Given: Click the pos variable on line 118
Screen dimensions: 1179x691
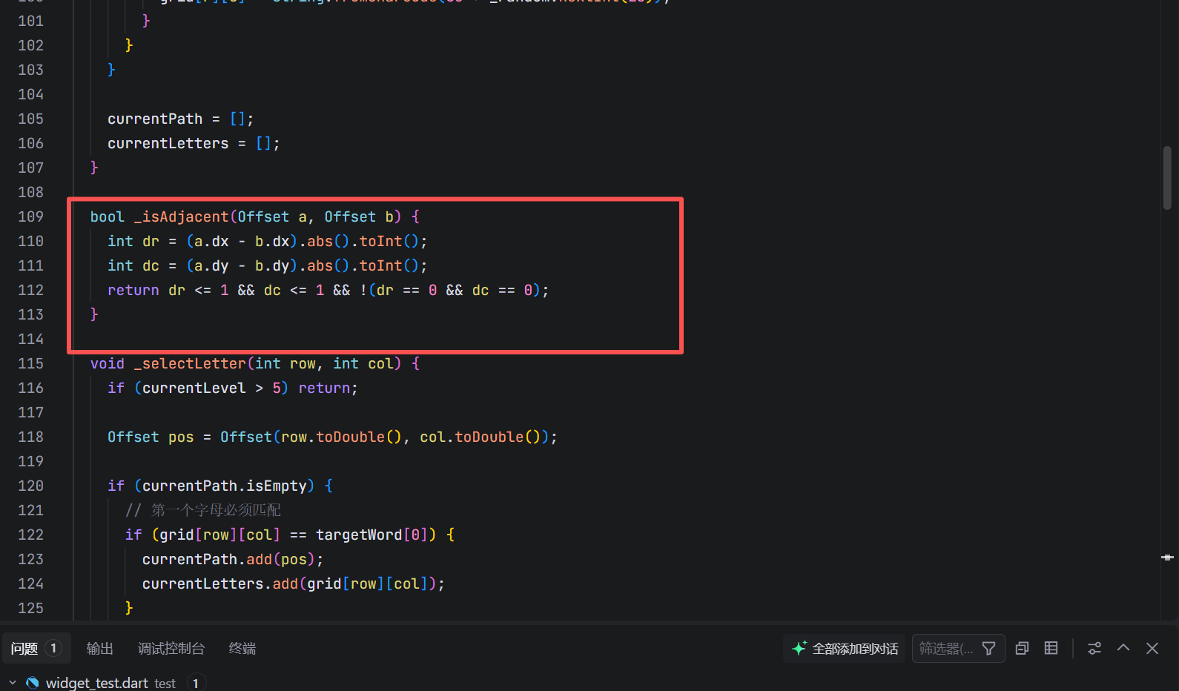Looking at the screenshot, I should click(x=181, y=437).
